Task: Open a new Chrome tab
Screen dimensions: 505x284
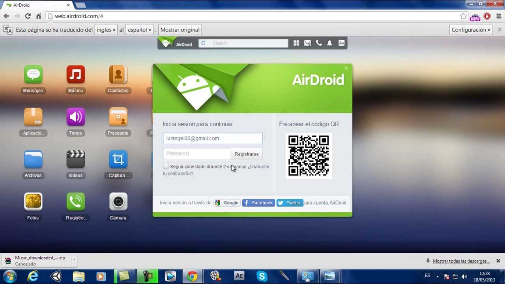Action: pyautogui.click(x=80, y=5)
